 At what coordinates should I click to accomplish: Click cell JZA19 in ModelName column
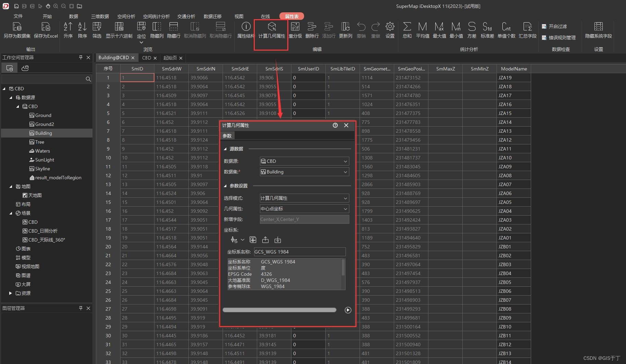click(514, 78)
